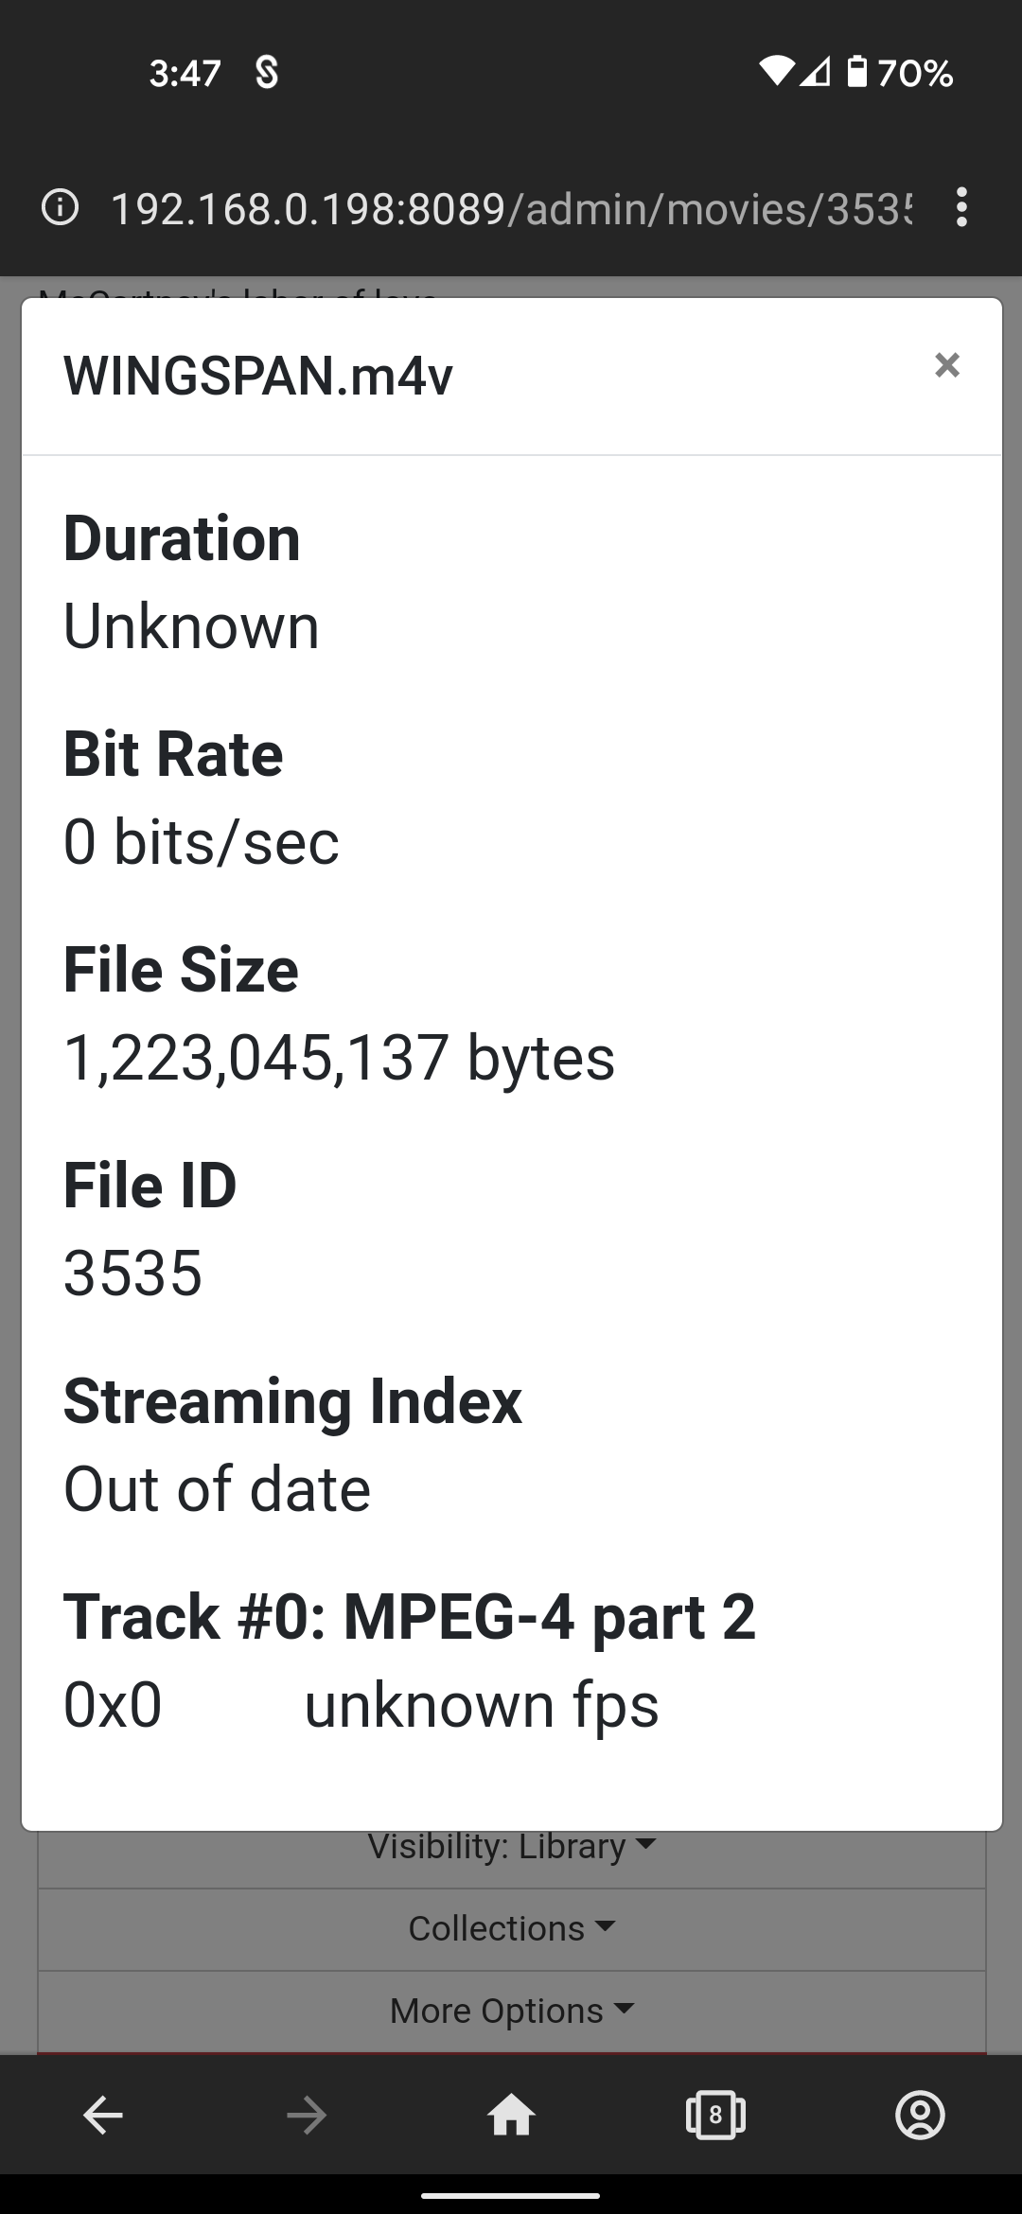The image size is (1022, 2214).
Task: Tap the site information icon in address bar
Action: tap(60, 207)
